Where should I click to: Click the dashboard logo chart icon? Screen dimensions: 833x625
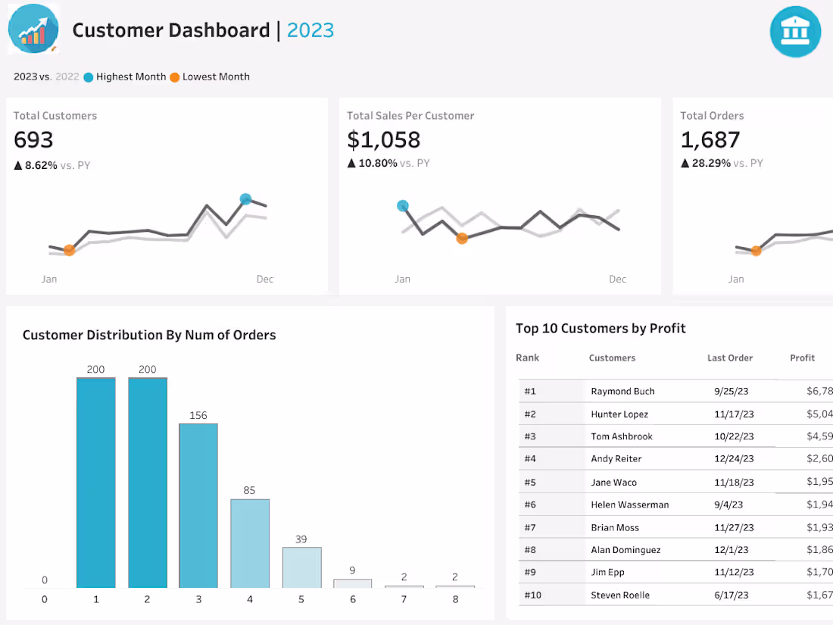click(33, 28)
